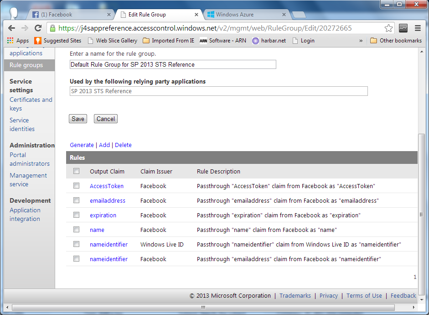
Task: Click the scroll-right arrow of the horizontal scrollbar
Action: [x=413, y=307]
